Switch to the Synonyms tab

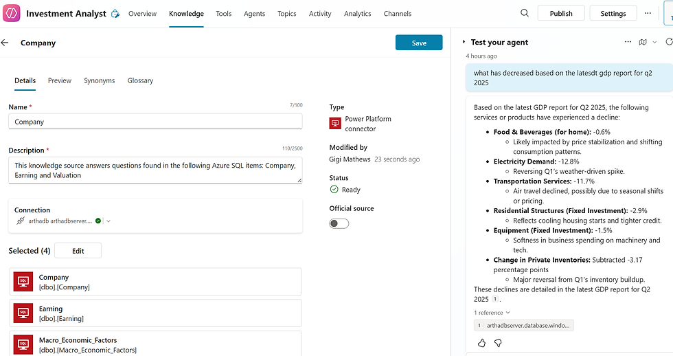(x=100, y=80)
